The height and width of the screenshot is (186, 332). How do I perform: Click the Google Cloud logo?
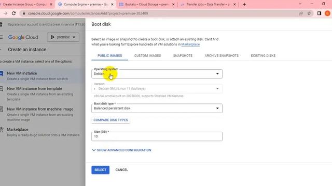23,37
